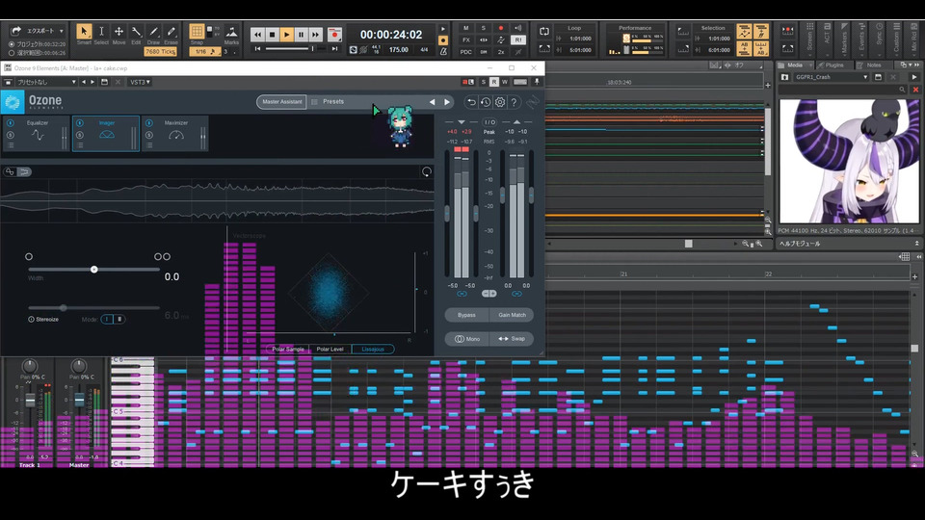Screen dimensions: 925x520
Task: Open Ozone settings gear
Action: (500, 102)
